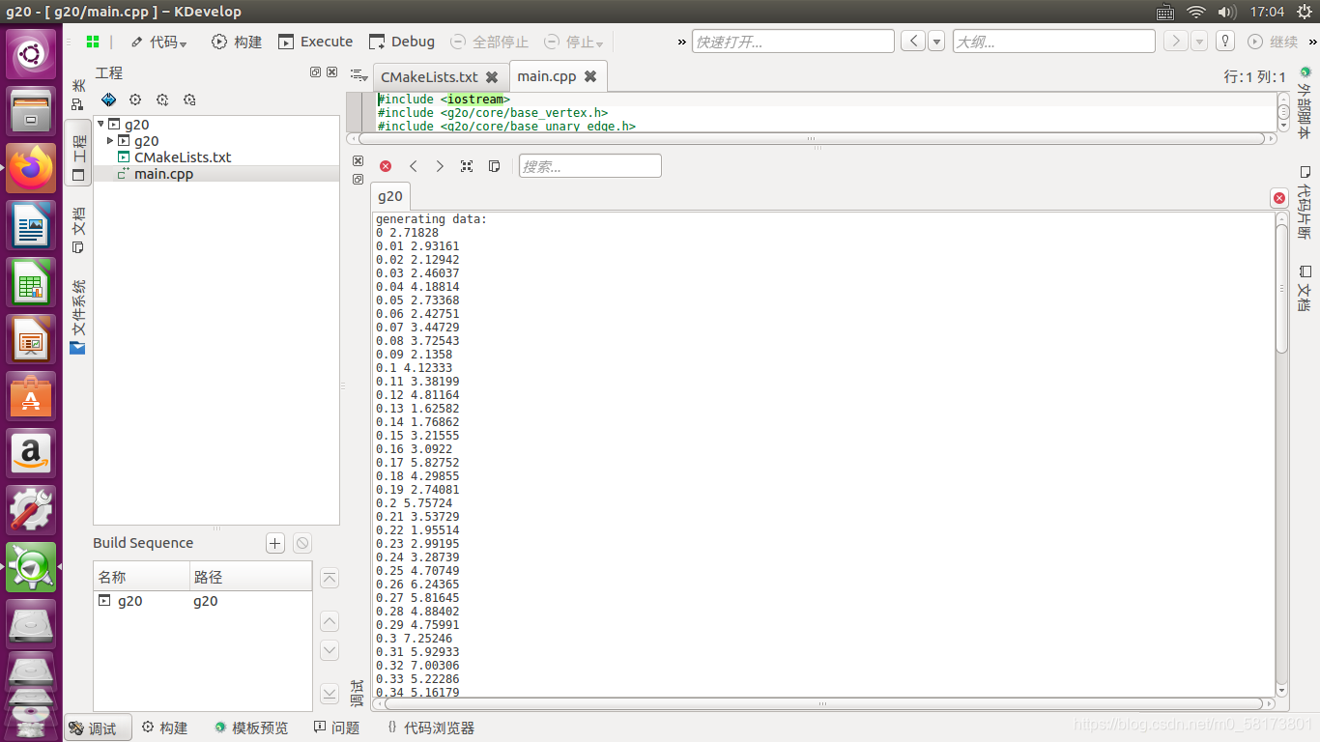Click the move-to-top arrow in Build Sequence

[x=330, y=578]
